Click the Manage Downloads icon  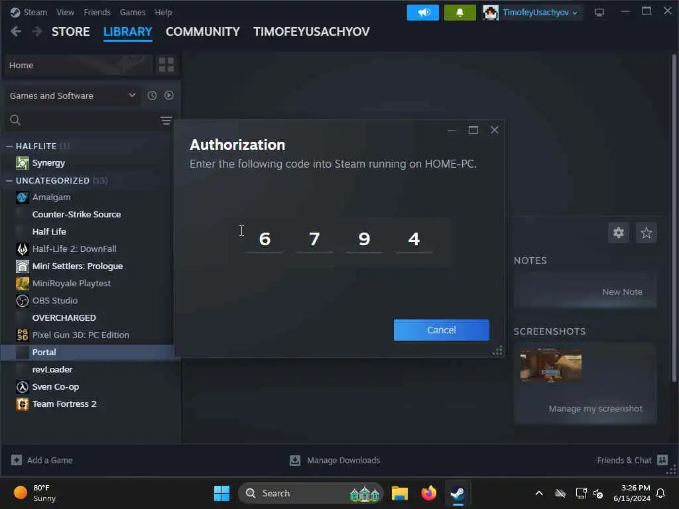[x=295, y=460]
